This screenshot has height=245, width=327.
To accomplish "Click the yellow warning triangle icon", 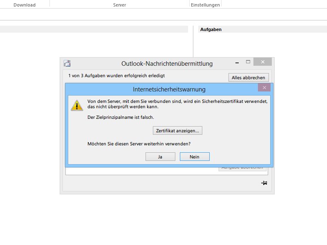I will pyautogui.click(x=77, y=105).
